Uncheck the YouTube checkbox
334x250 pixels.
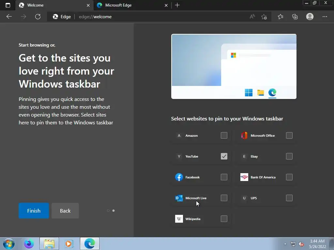224,156
